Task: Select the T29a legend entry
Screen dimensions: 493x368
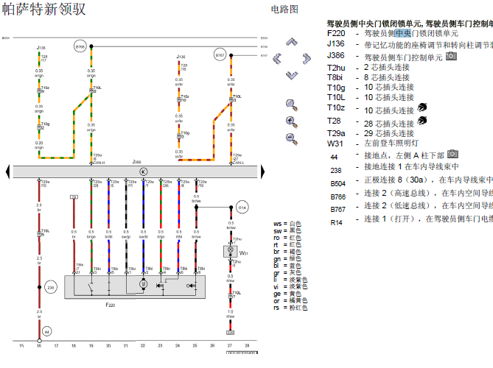Action: click(371, 133)
